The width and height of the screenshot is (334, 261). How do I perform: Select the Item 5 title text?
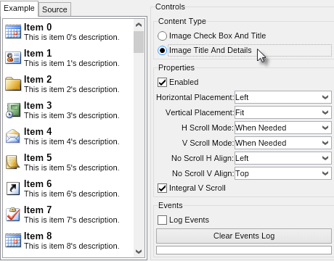point(38,157)
